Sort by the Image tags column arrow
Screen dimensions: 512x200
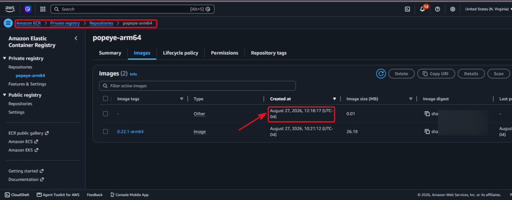pos(182,99)
